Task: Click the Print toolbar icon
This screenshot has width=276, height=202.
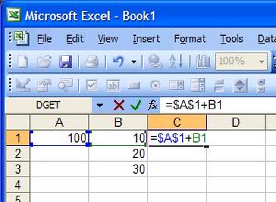Action: coord(91,61)
